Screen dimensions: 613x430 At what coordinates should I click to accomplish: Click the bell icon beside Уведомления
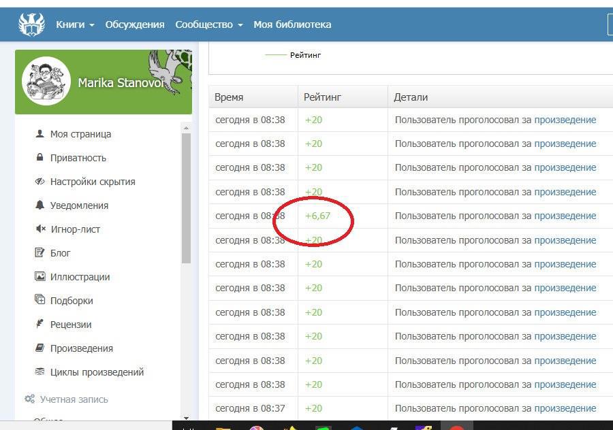click(x=40, y=205)
